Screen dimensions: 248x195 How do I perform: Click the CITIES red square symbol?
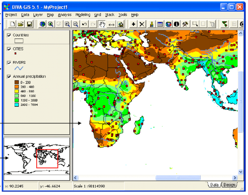click(x=15, y=54)
